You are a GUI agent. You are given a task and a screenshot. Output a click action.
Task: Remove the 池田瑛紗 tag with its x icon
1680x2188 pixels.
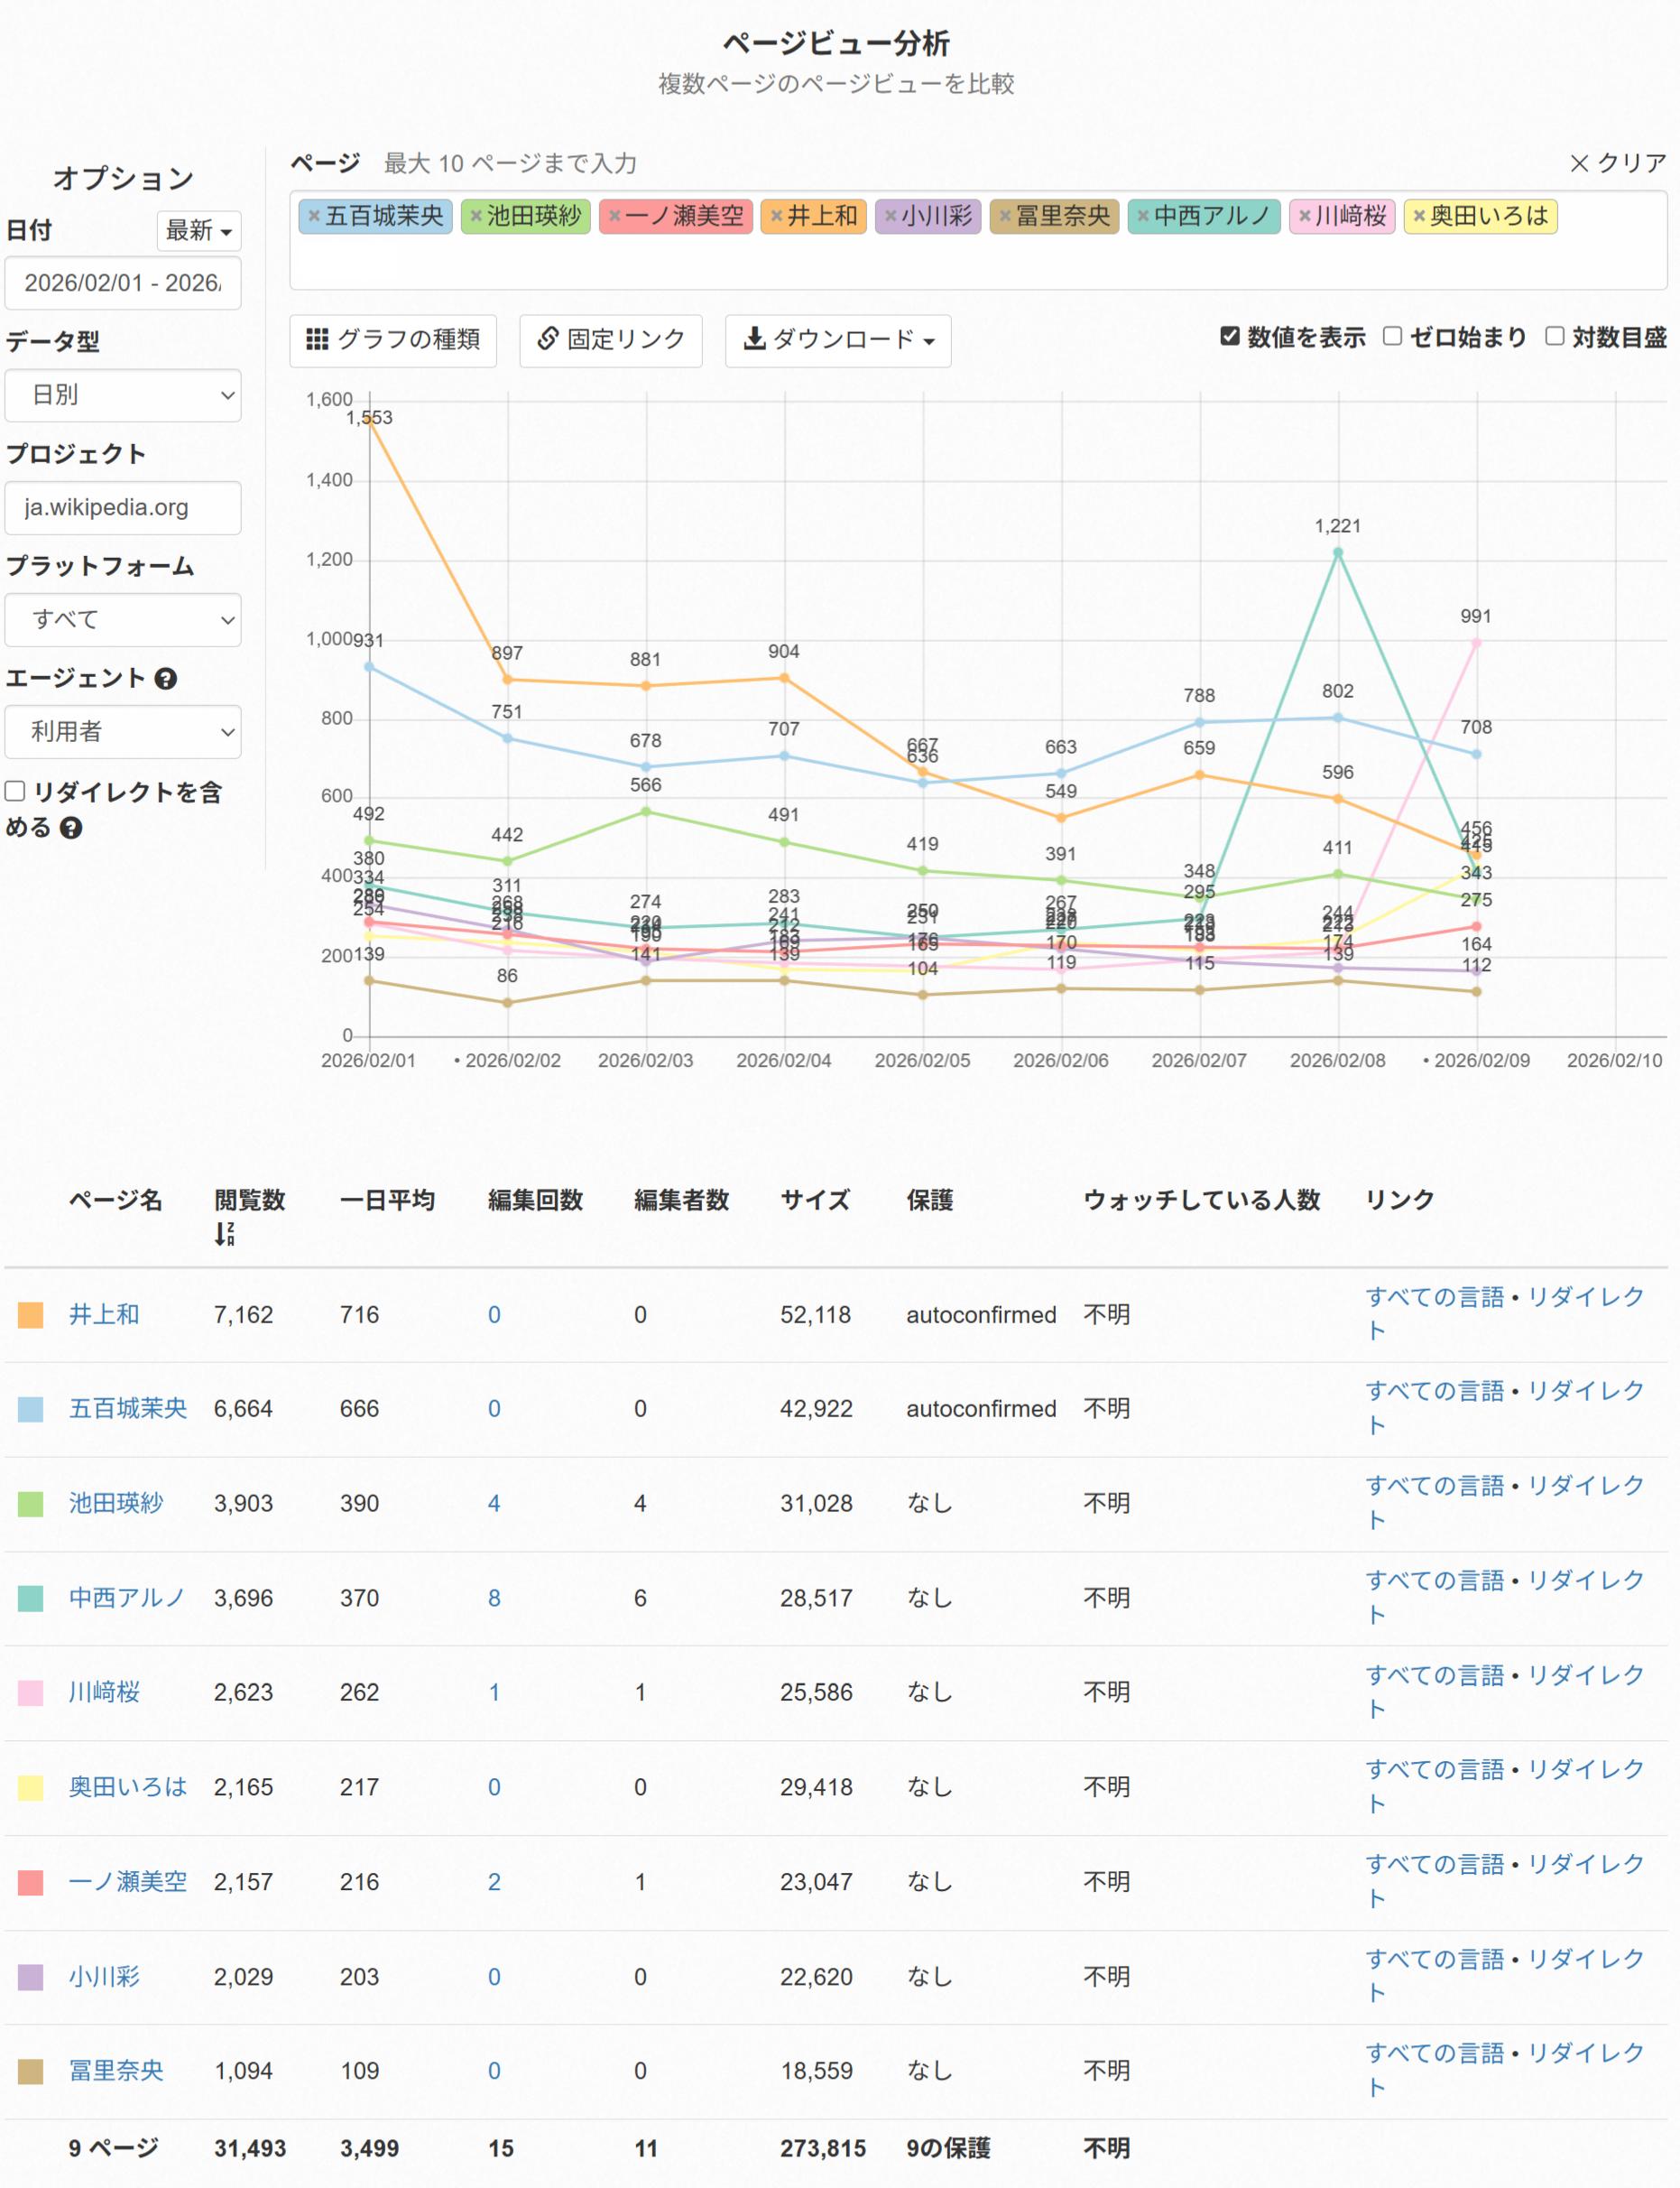point(476,216)
